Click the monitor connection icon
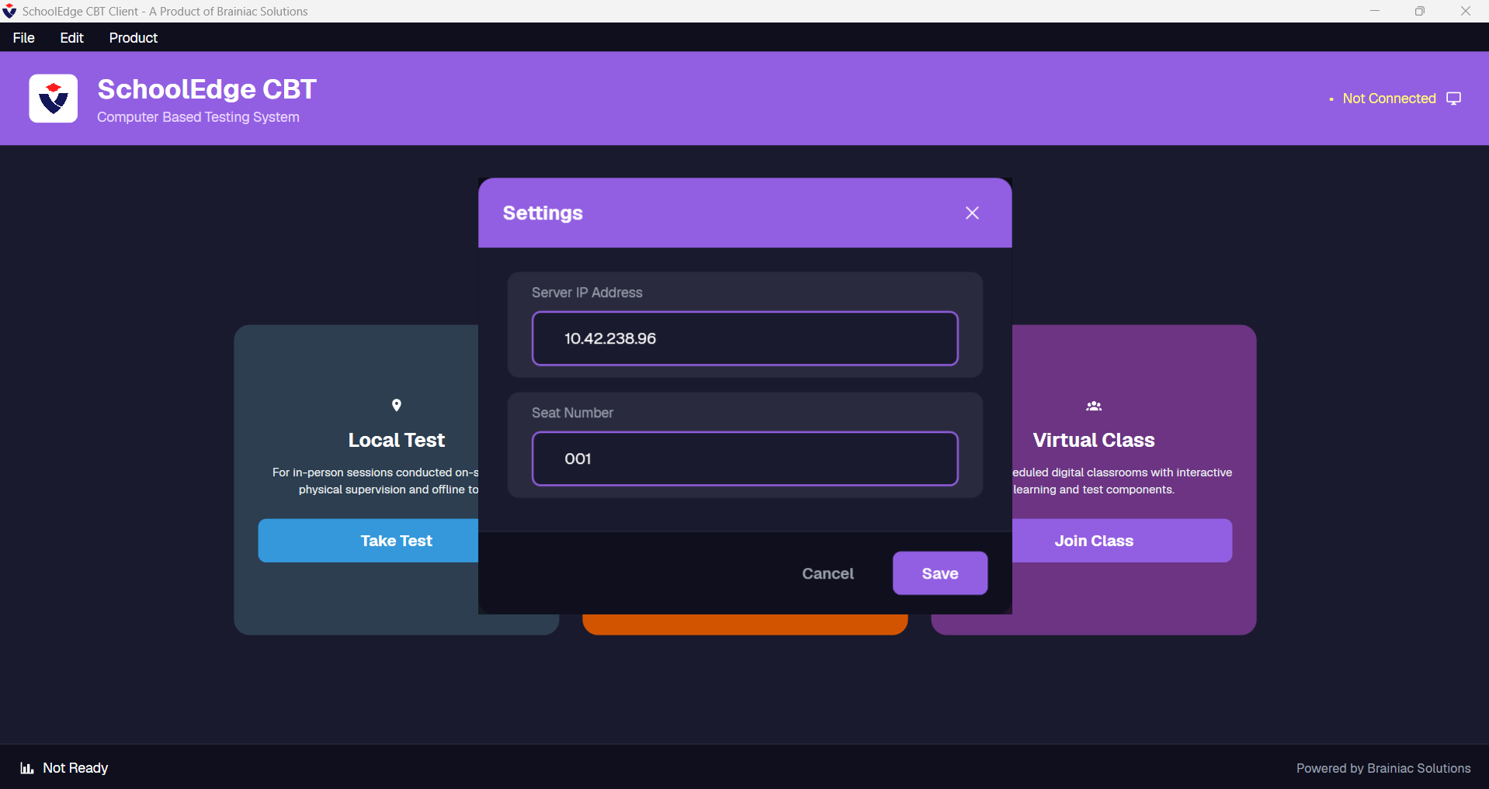 [x=1454, y=99]
